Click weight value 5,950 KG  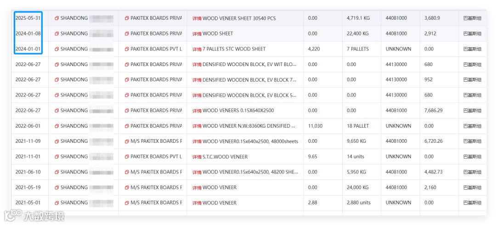click(x=356, y=172)
